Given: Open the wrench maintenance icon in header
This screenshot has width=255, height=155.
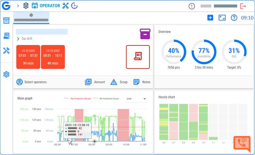Looking at the screenshot, I should (x=66, y=6).
